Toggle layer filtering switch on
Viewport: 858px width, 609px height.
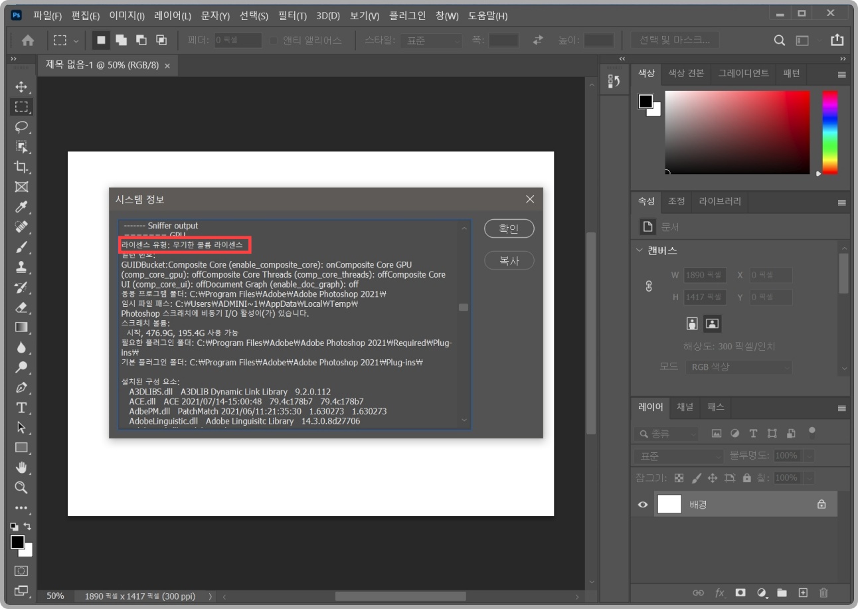tap(812, 432)
